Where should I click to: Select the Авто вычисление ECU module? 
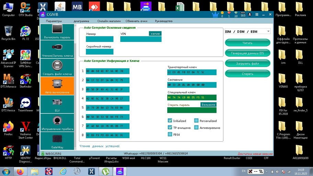[57, 86]
